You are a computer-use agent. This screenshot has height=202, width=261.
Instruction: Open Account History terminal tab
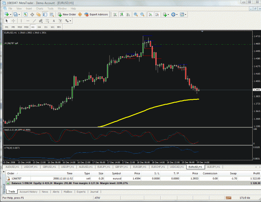[x=28, y=192]
